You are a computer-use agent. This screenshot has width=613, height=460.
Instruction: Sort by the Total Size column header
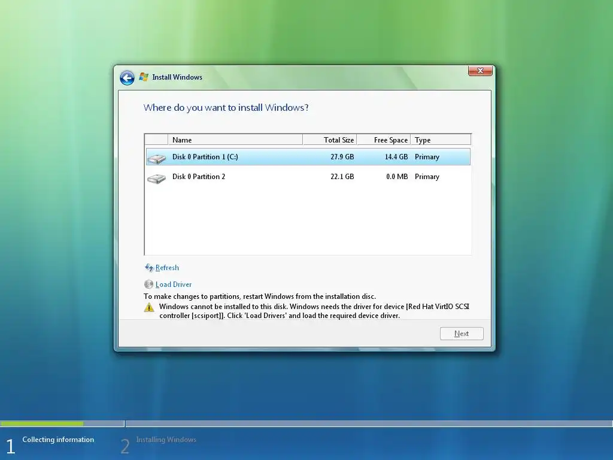click(330, 140)
